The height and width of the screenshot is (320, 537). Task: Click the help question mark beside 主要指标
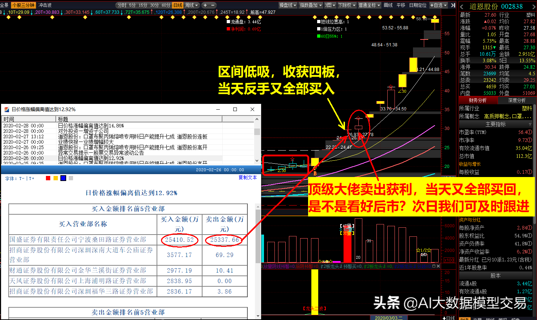[530, 124]
